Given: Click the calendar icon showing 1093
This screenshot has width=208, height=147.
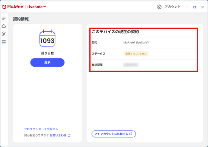Looking at the screenshot, I should 47,38.
